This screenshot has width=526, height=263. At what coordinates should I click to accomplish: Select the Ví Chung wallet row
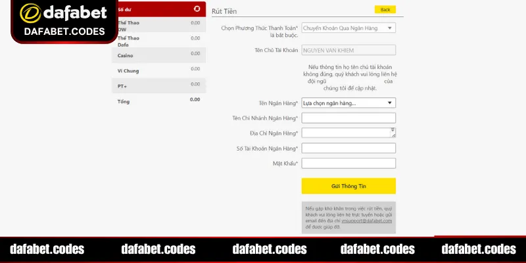(158, 71)
